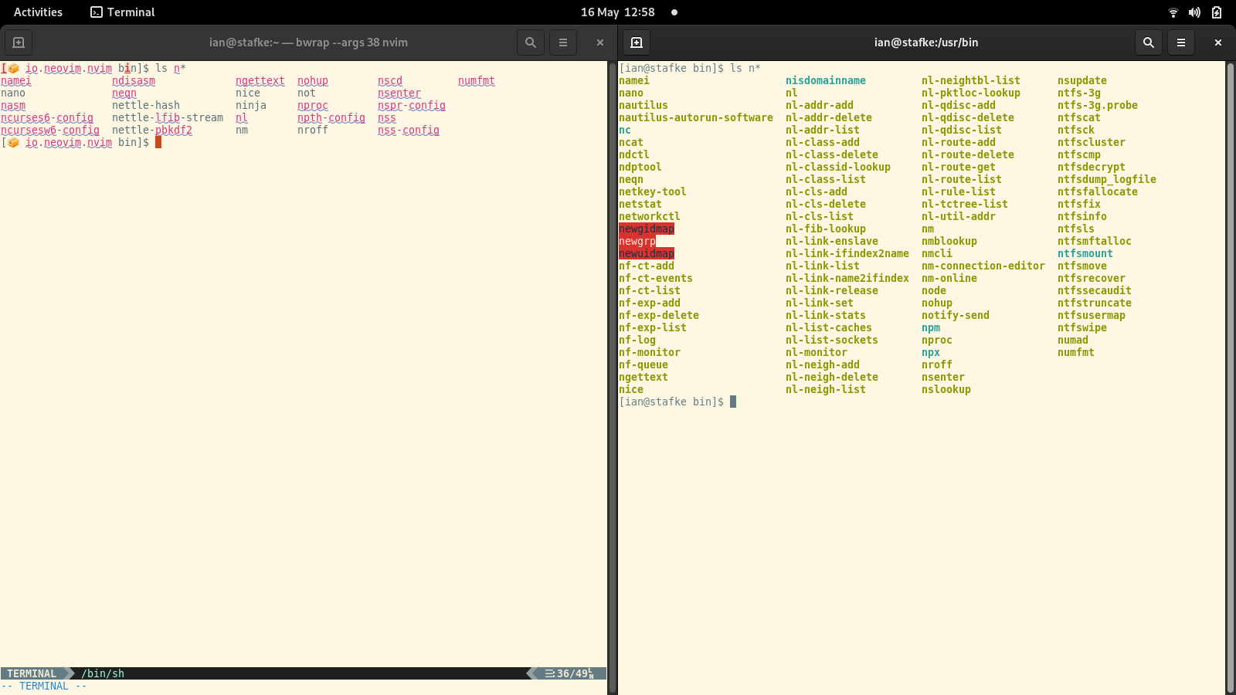The width and height of the screenshot is (1236, 695).
Task: Click the battery icon in top bar
Action: [x=1217, y=12]
